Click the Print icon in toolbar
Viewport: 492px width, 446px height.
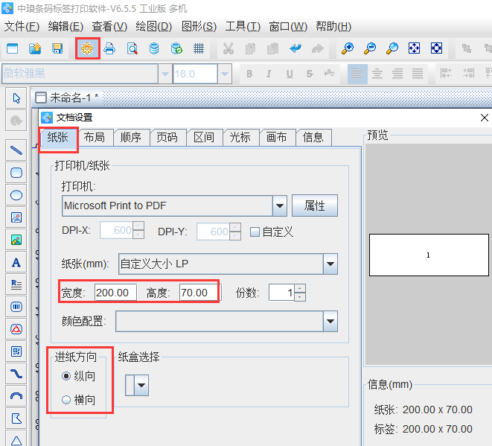(x=109, y=48)
